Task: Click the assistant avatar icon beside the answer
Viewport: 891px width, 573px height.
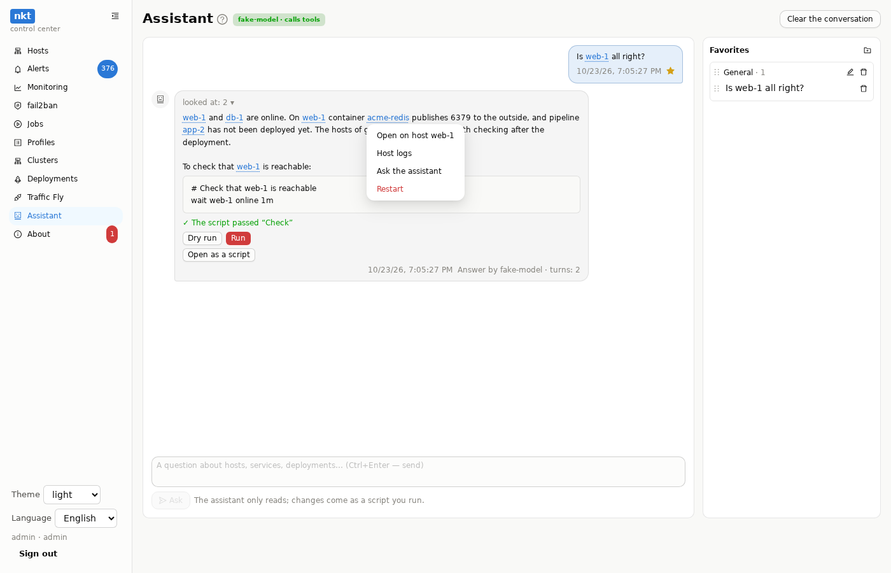Action: click(x=160, y=99)
